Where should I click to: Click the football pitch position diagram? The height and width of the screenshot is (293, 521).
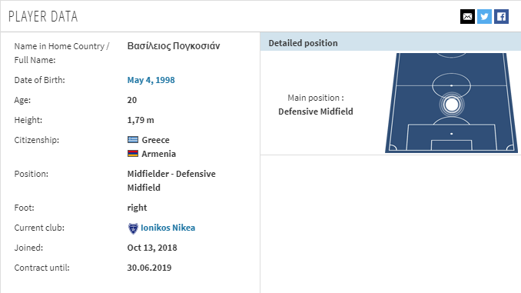click(451, 103)
